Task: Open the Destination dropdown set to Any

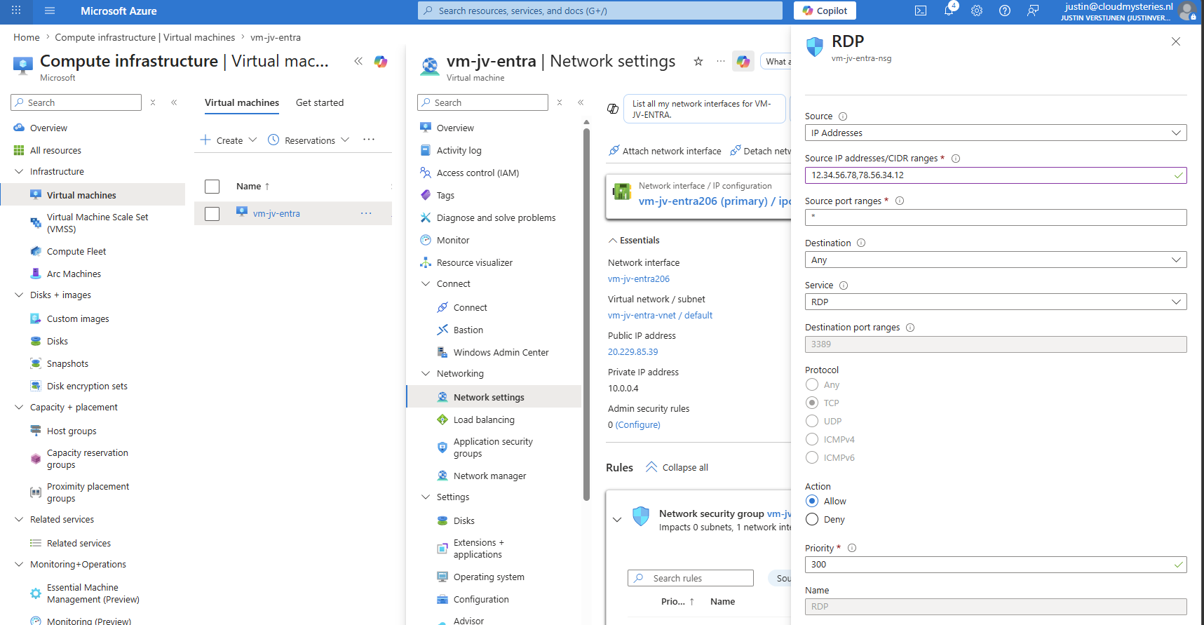Action: [996, 260]
